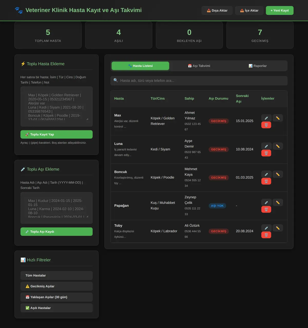Open the Aşı Takvimi tab
The image size is (308, 328).
pos(199,66)
